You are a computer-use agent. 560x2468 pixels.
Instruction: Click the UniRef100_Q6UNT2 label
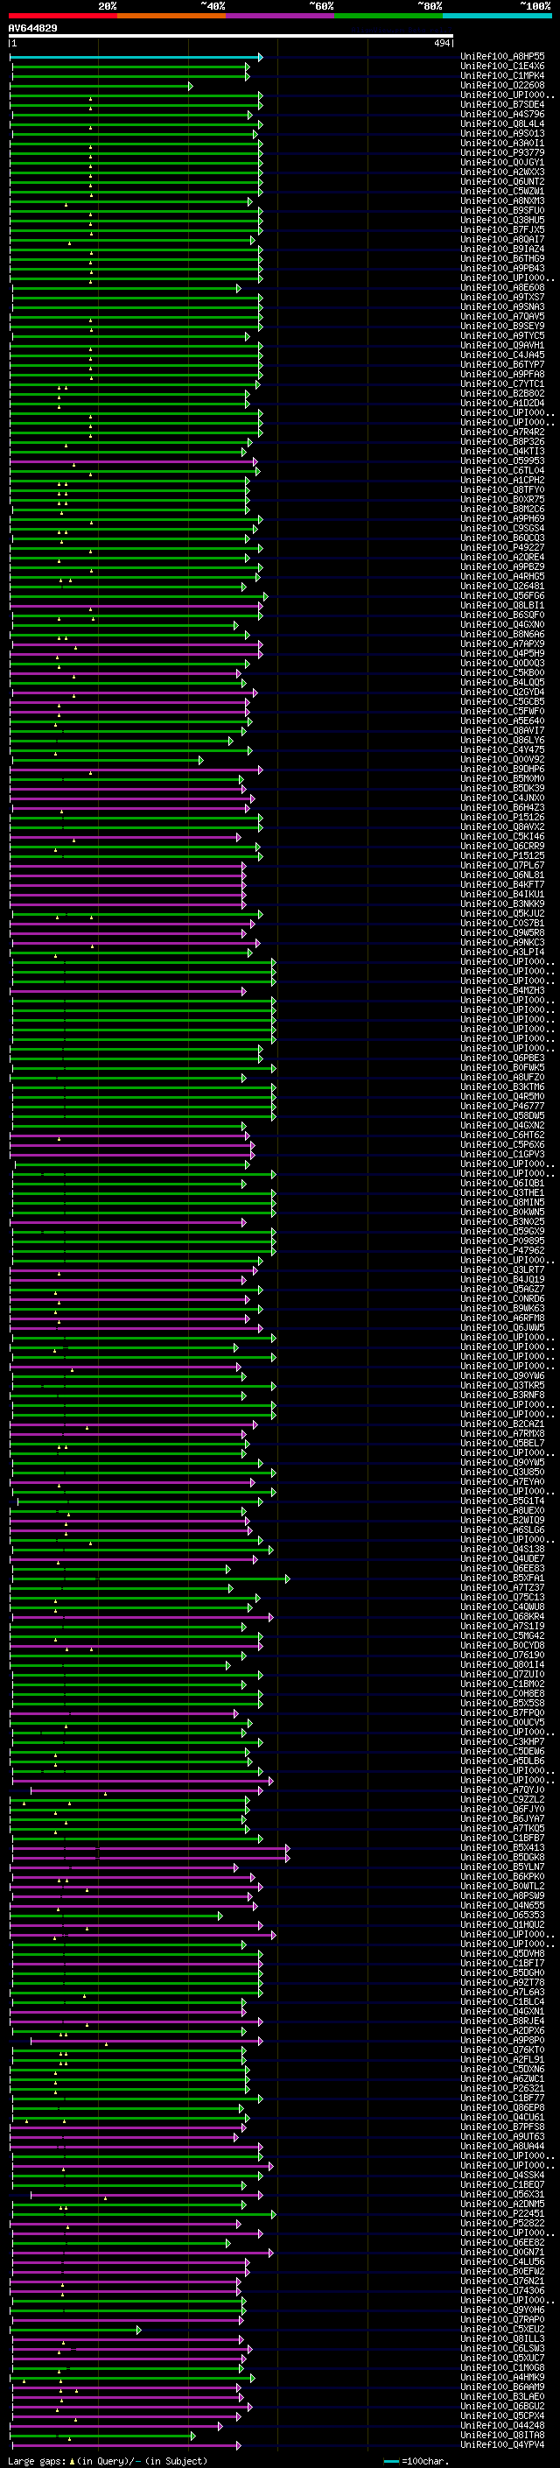click(502, 182)
